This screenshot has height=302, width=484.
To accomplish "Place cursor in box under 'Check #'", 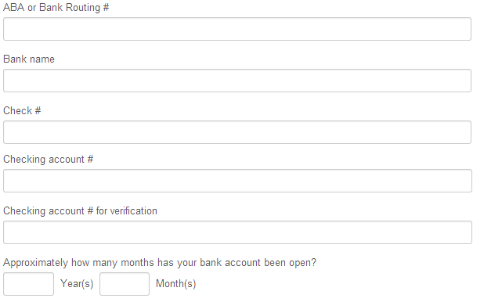I will 237,132.
